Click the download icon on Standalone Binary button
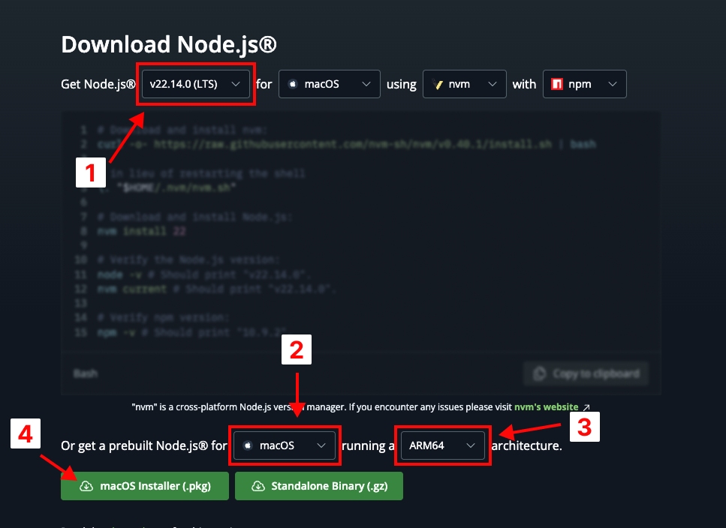 tap(259, 486)
